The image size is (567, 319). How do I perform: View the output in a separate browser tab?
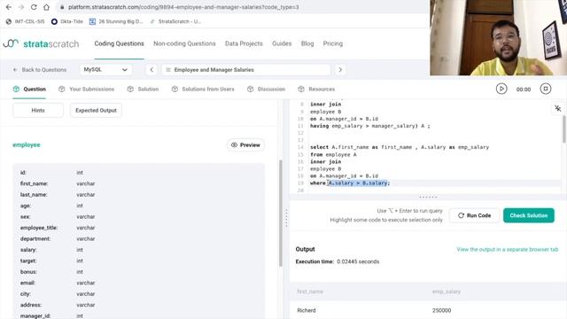(508, 249)
